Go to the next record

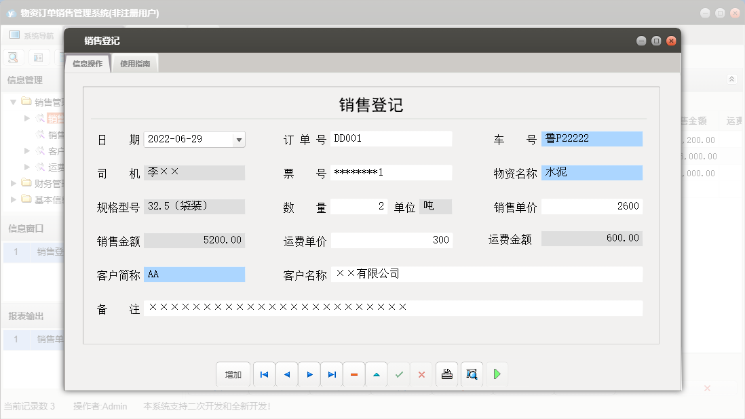click(309, 374)
